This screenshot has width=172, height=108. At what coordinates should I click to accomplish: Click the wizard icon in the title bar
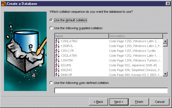4,4
